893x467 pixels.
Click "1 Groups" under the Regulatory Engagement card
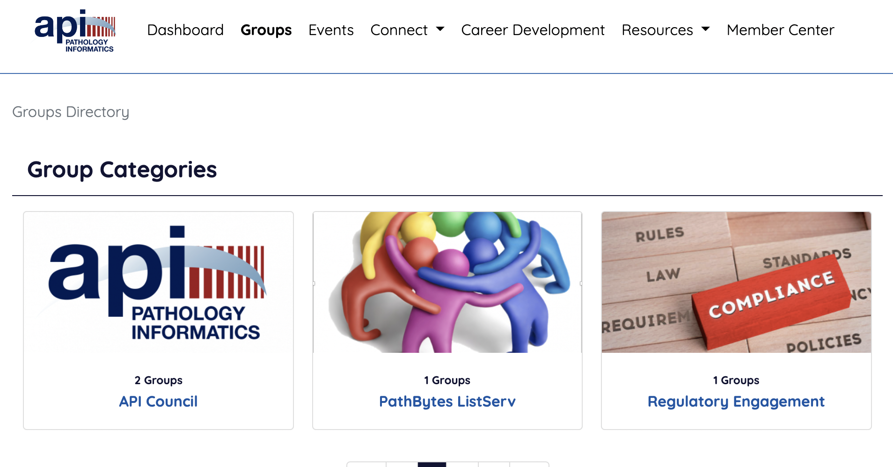pyautogui.click(x=736, y=380)
